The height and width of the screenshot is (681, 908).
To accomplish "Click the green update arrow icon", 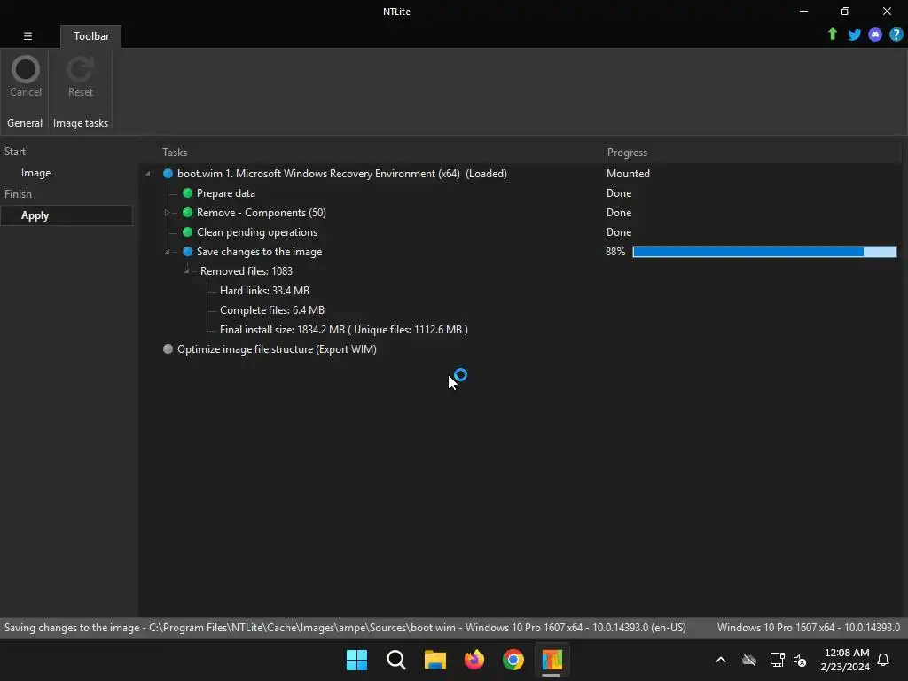I will click(x=832, y=35).
